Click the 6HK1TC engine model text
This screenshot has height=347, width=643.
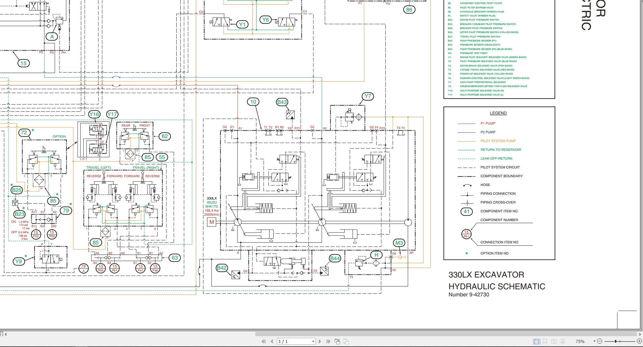[x=212, y=207]
